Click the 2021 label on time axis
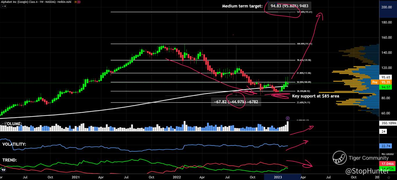 click(x=76, y=177)
